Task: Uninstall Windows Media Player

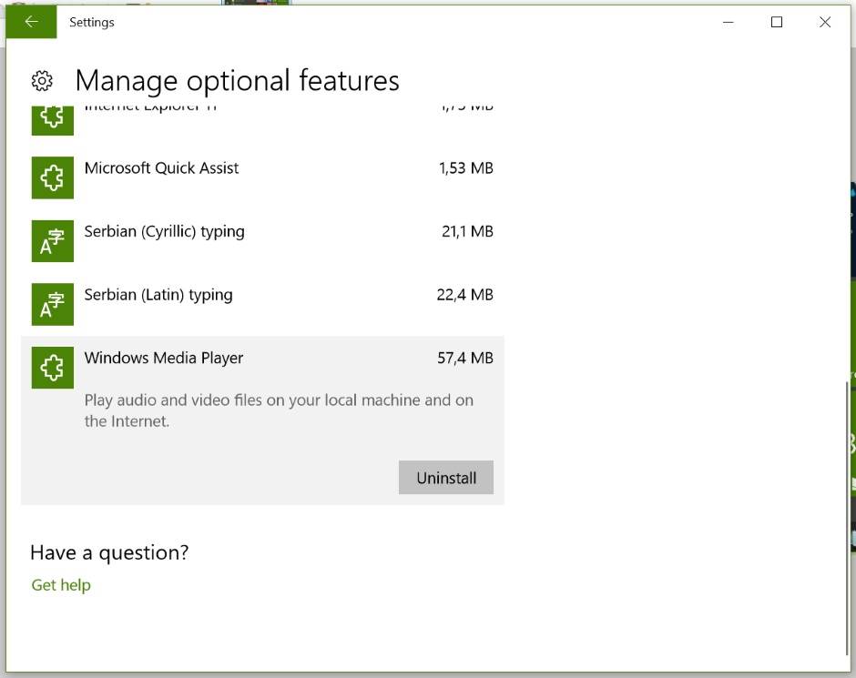Action: click(445, 478)
